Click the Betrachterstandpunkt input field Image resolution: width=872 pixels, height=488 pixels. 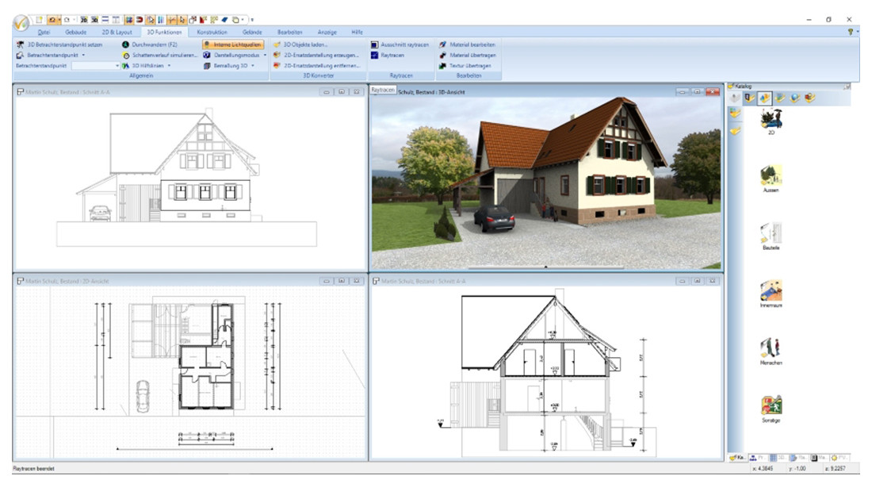coord(93,66)
